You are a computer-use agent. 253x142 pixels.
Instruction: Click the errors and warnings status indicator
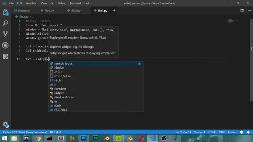(55, 132)
